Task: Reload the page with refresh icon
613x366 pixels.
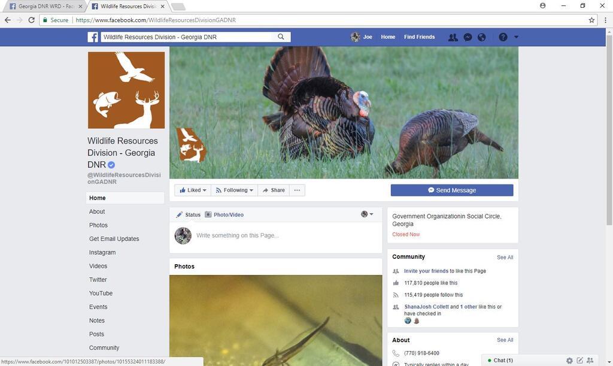Action: [x=32, y=20]
